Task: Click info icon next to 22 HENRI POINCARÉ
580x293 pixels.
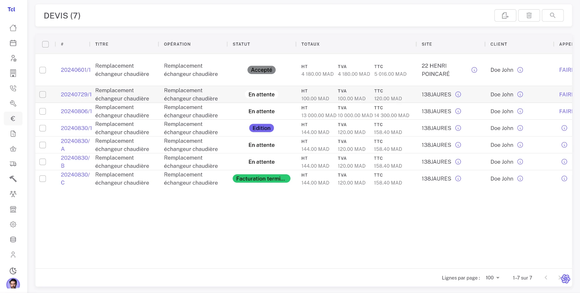Action: click(474, 70)
